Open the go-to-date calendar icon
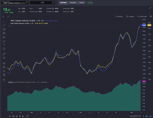Image resolution: width=153 pixels, height=118 pixels. pyautogui.click(x=28, y=116)
